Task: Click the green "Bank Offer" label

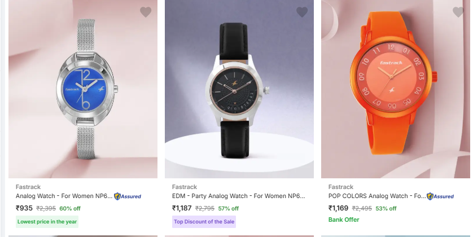Action: tap(344, 220)
